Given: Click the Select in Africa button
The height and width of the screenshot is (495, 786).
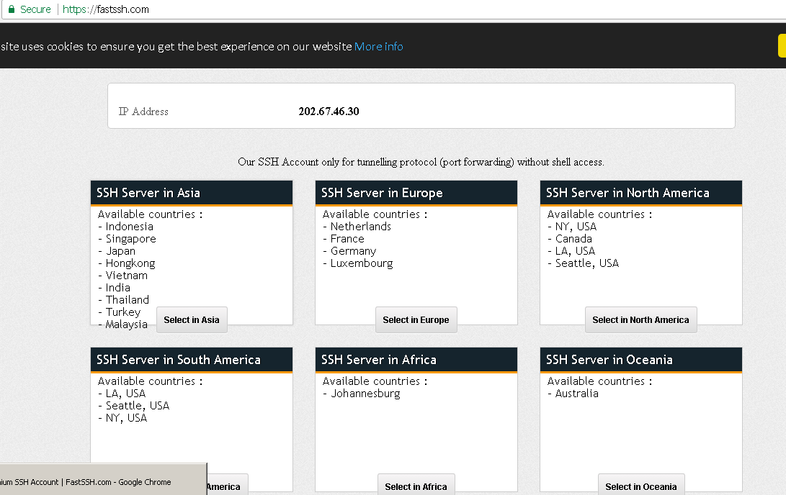Looking at the screenshot, I should [416, 486].
